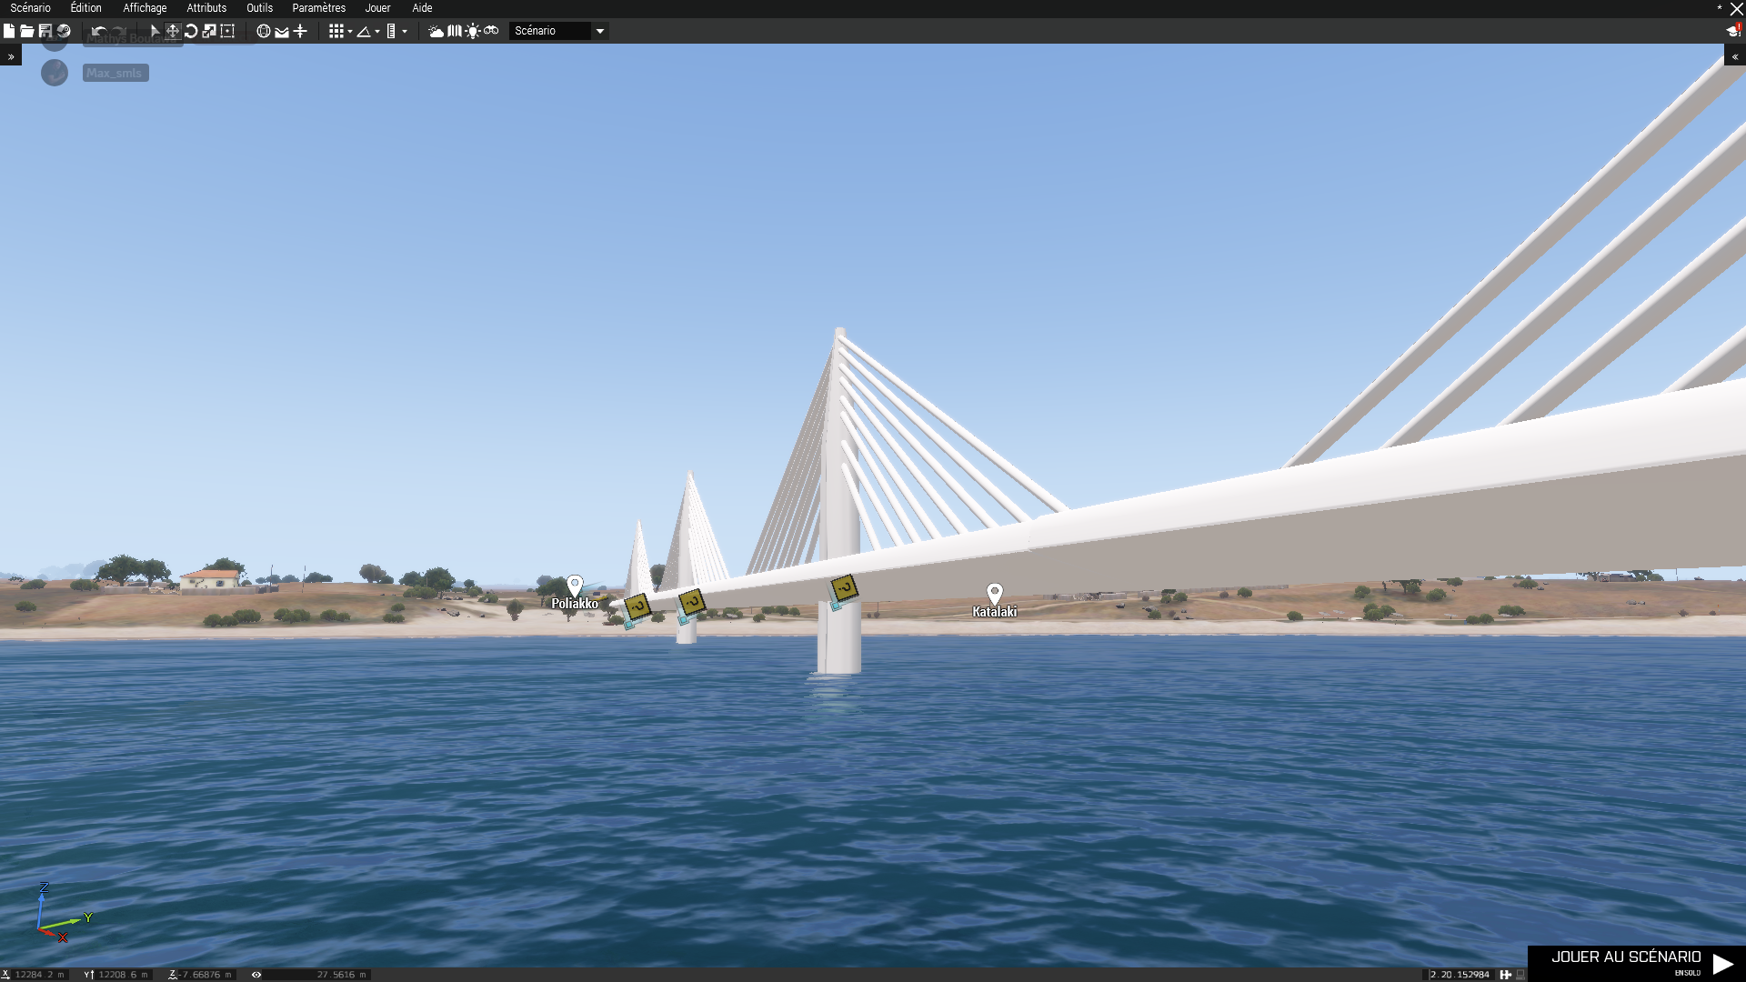The image size is (1746, 982).
Task: Open scenario with the folder icon
Action: [x=27, y=31]
